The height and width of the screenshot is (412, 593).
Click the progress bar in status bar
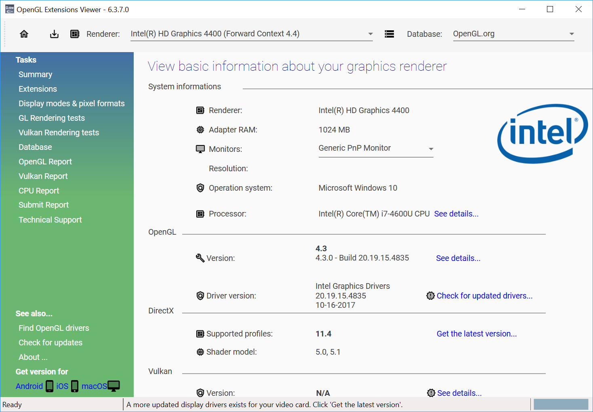(561, 404)
